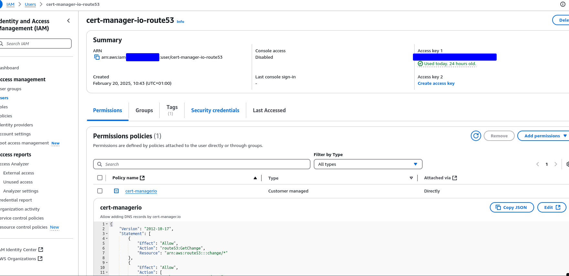This screenshot has width=569, height=276.
Task: Open Roles in the sidebar
Action: (x=4, y=107)
